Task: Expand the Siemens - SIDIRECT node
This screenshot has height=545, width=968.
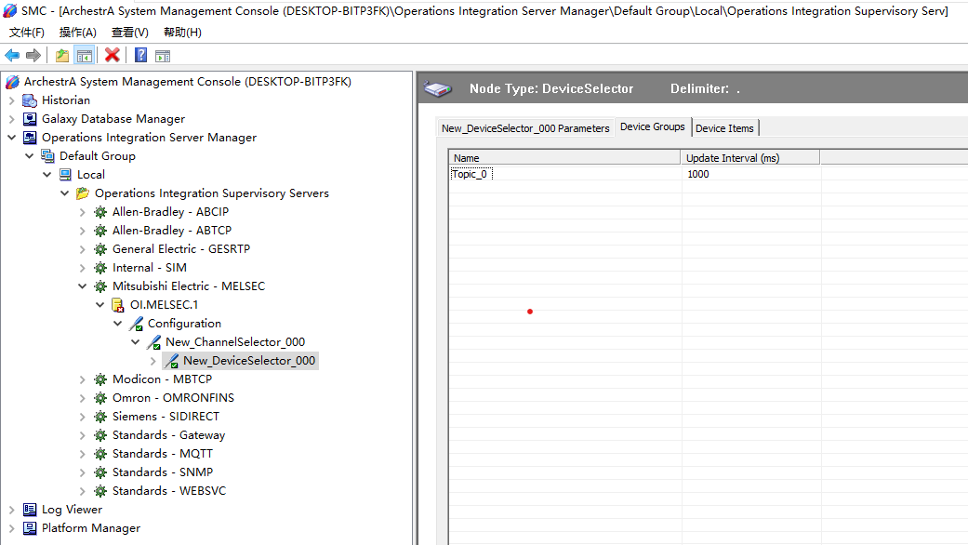Action: tap(83, 417)
